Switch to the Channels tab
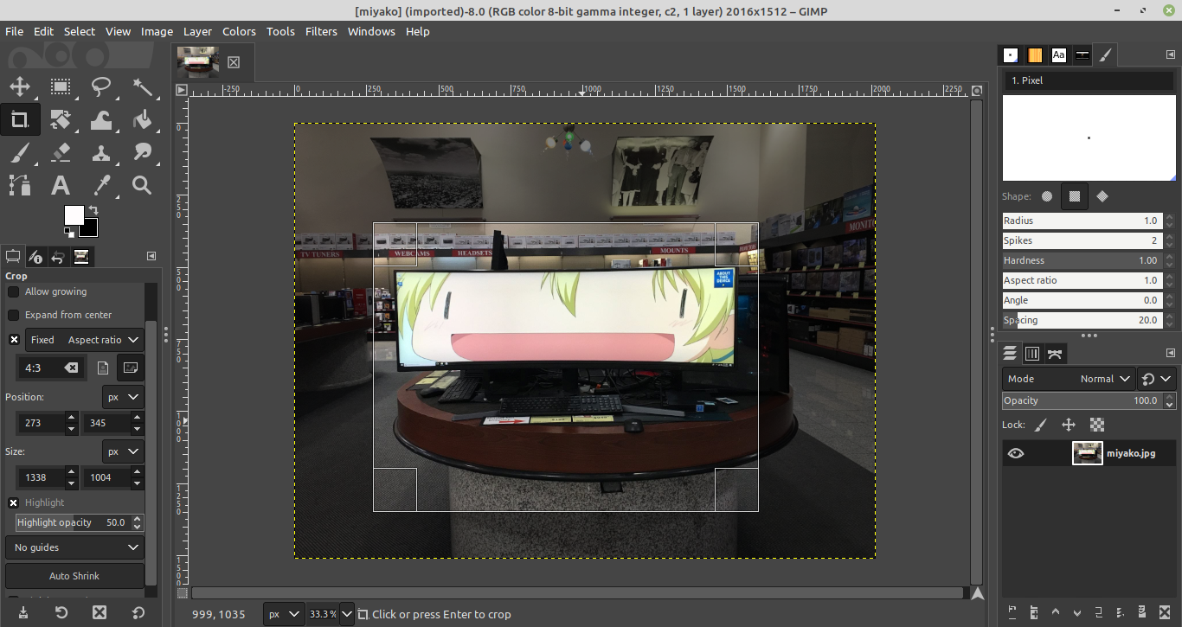The width and height of the screenshot is (1182, 627). [x=1032, y=353]
